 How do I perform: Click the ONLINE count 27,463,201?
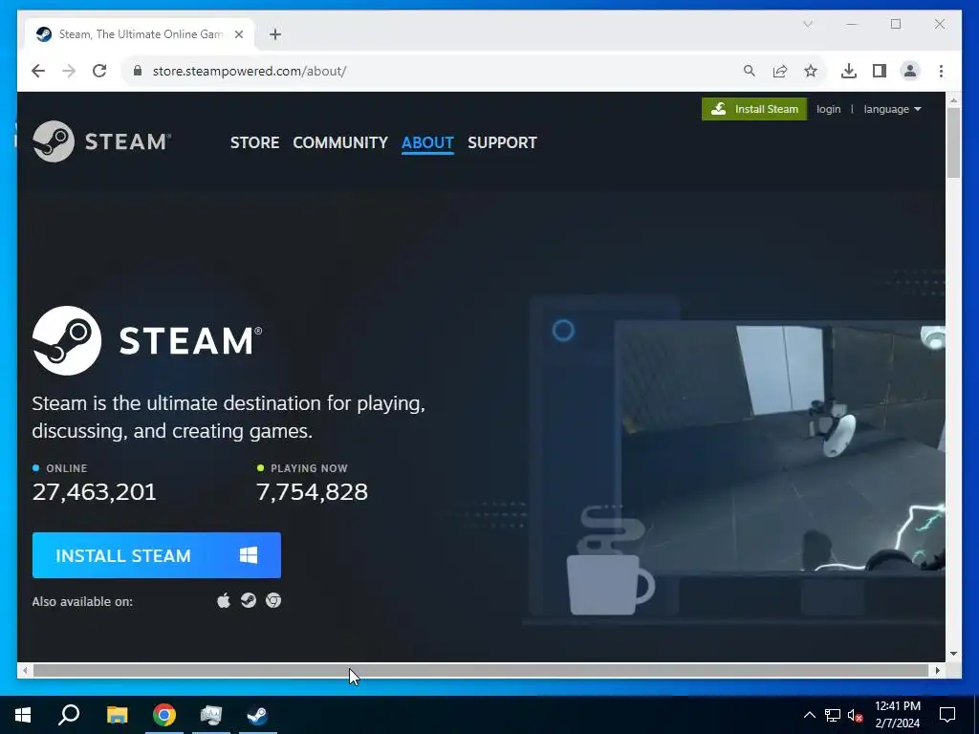[95, 492]
